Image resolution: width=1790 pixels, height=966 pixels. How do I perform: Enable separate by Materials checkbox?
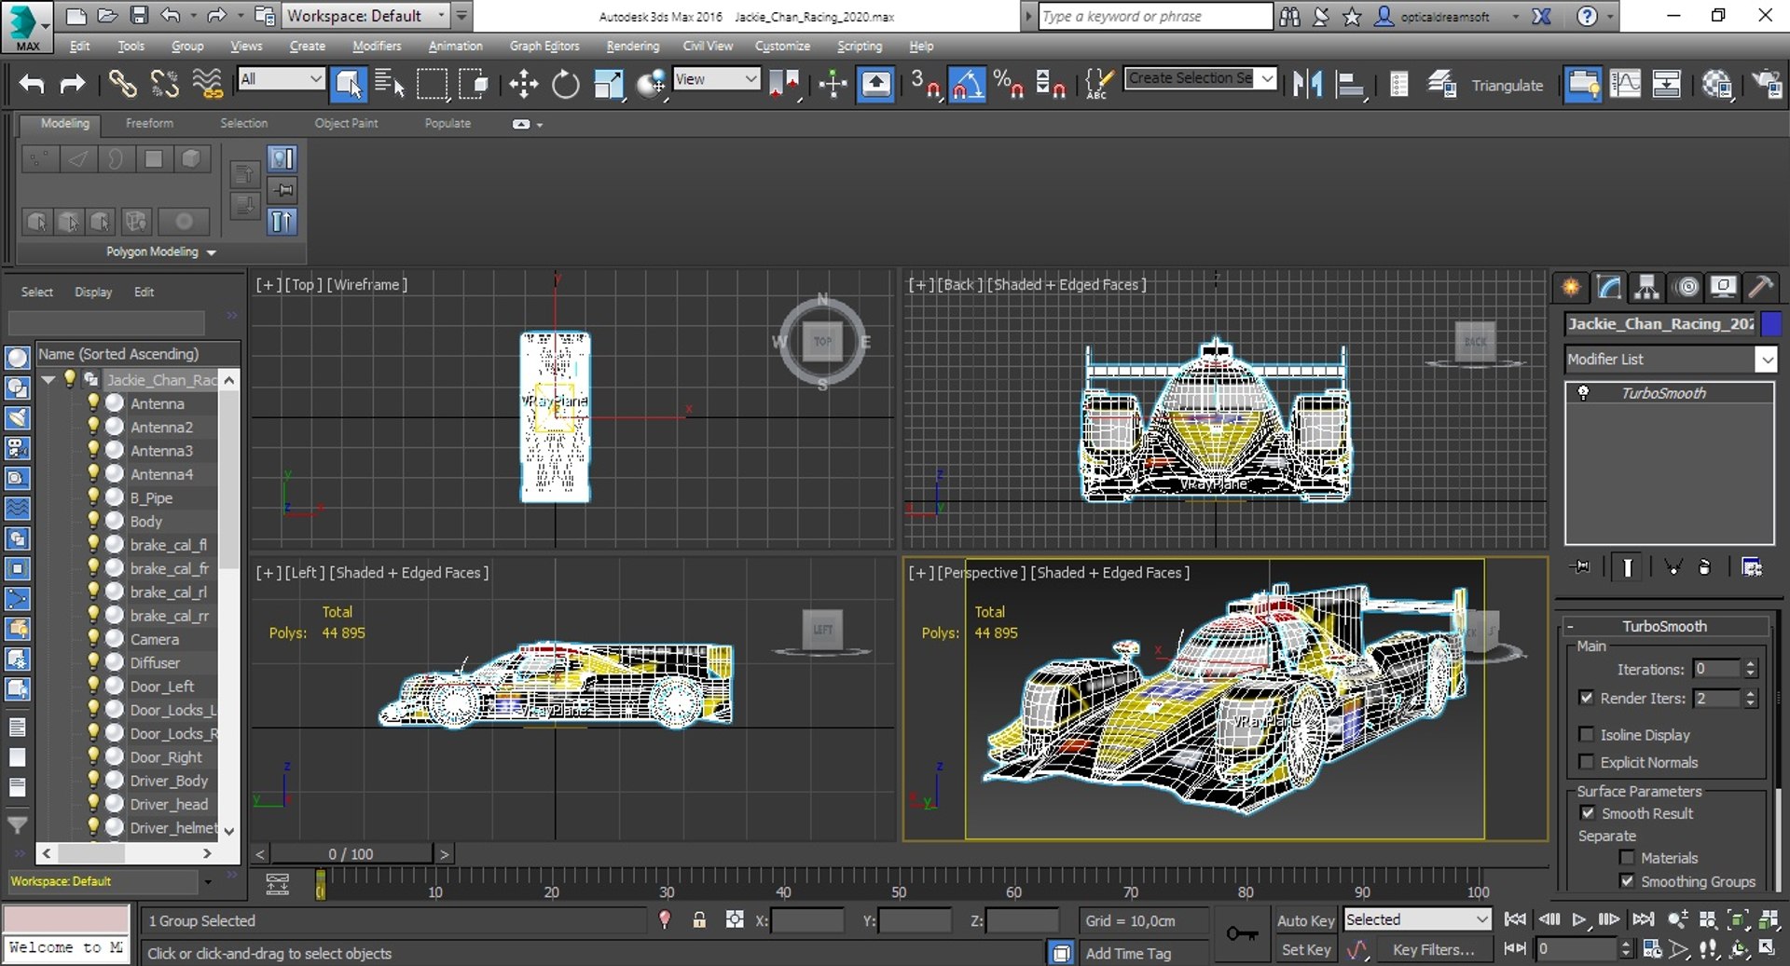tap(1627, 858)
